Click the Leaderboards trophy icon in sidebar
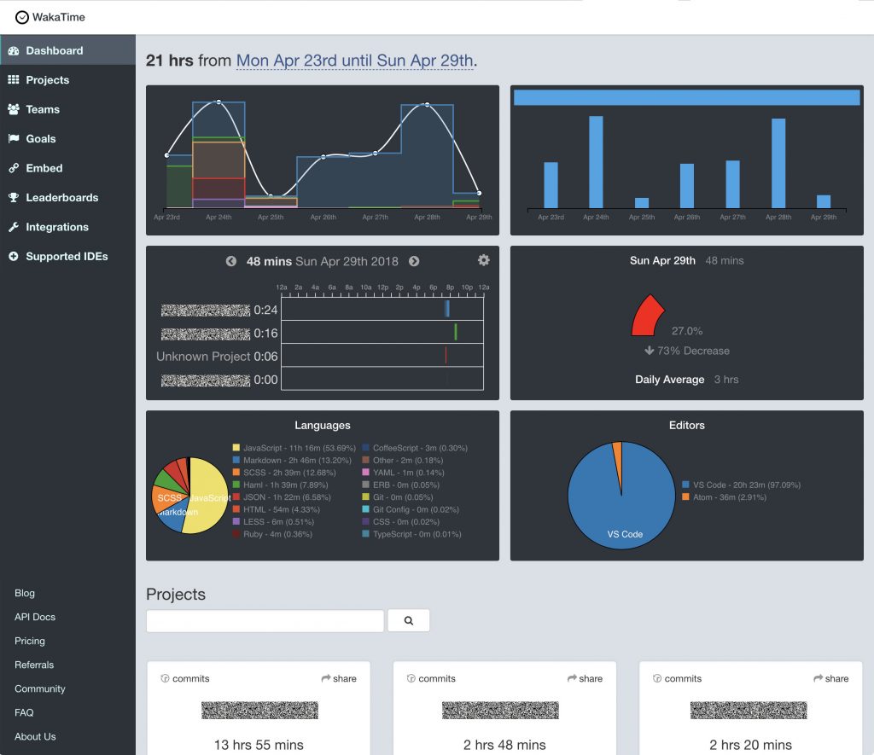Viewport: 874px width, 755px height. [14, 197]
